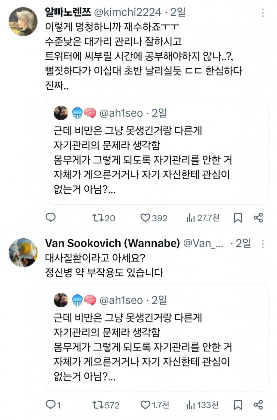Image resolution: width=277 pixels, height=420 pixels.
Task: Open Van Sookovich (Wannabe) profile name
Action: (112, 243)
